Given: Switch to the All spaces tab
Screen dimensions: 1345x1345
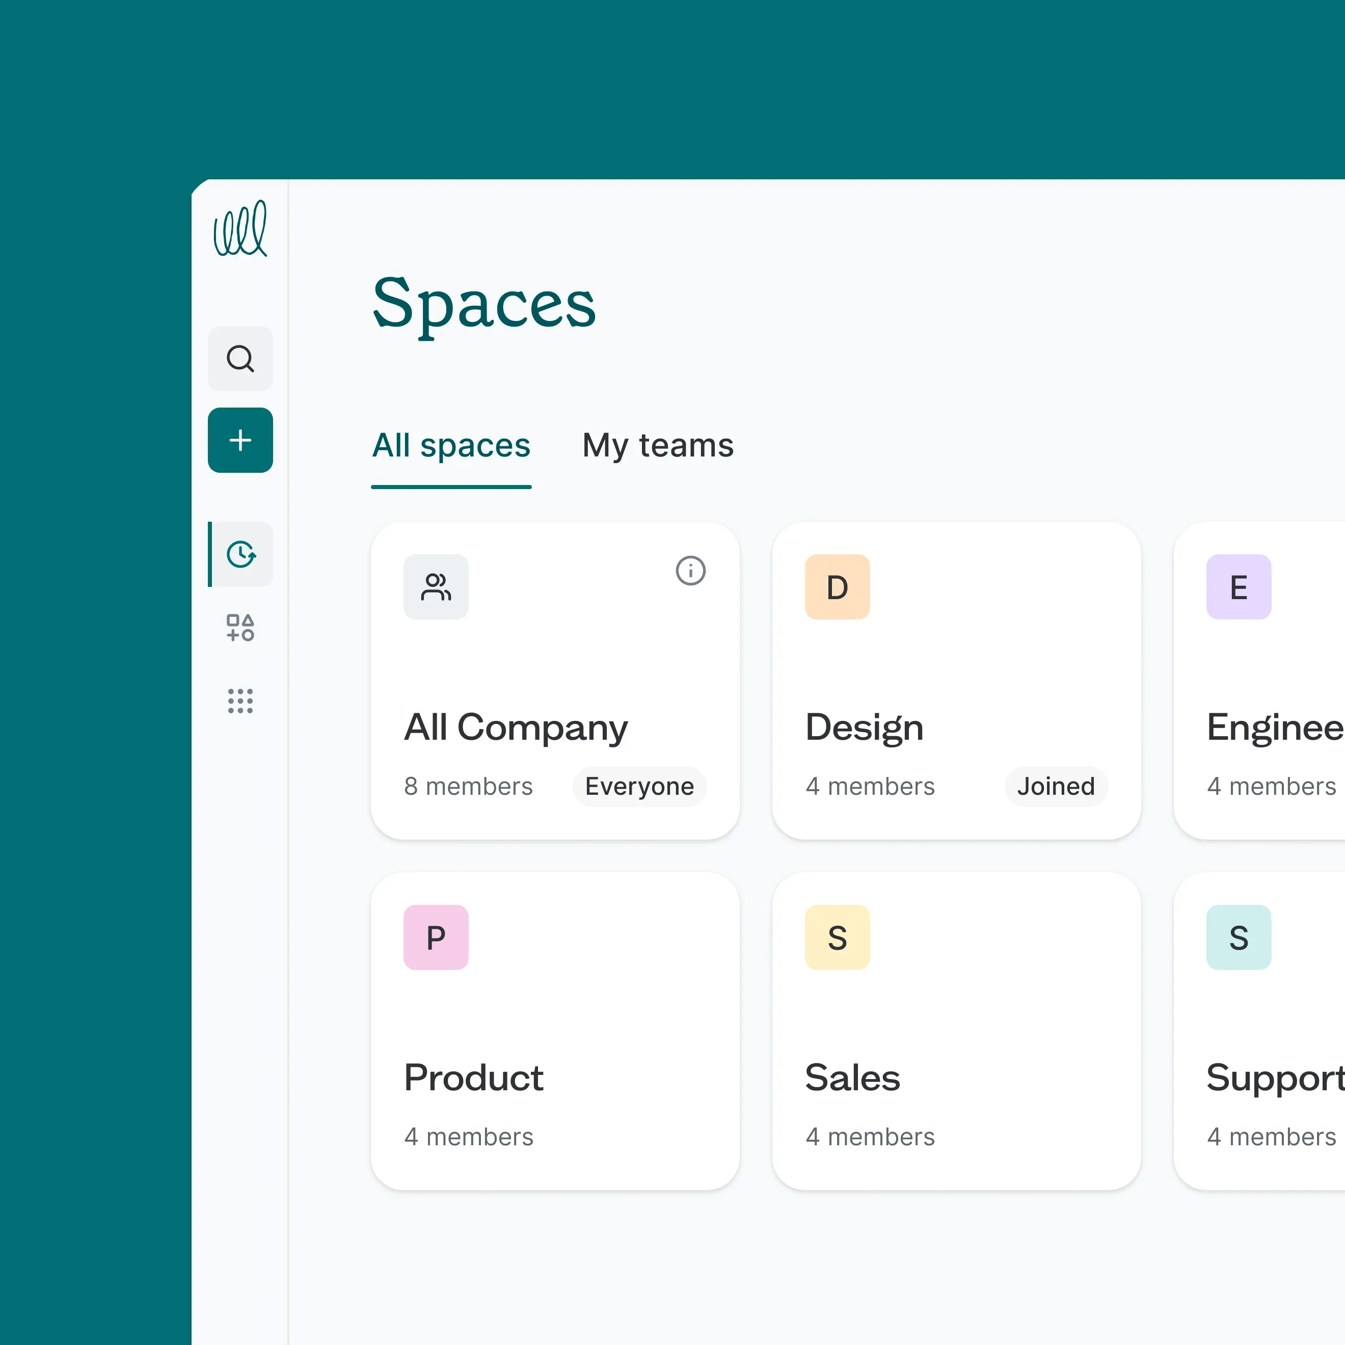Looking at the screenshot, I should 451,446.
